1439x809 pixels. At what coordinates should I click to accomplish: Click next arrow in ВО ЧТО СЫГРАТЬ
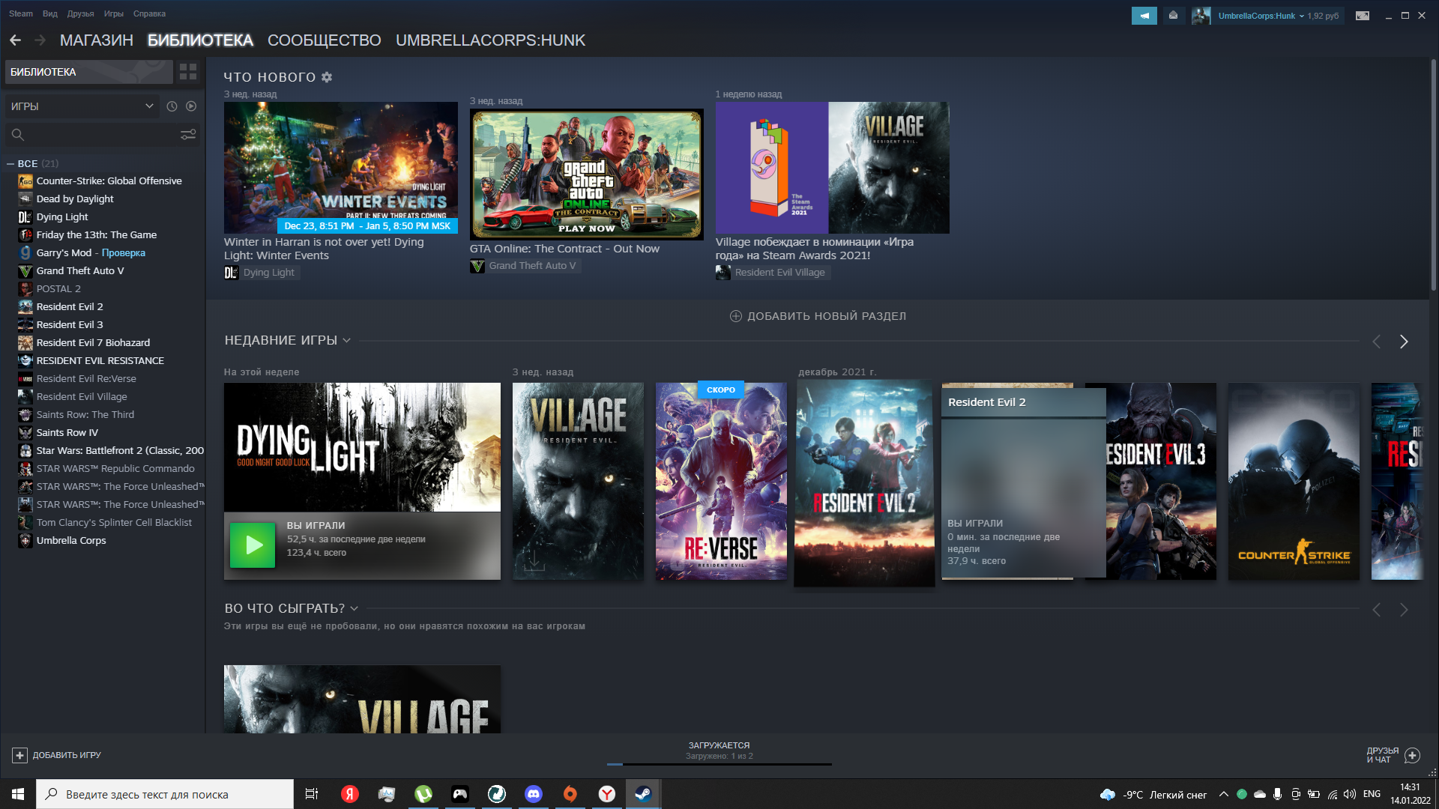point(1404,610)
